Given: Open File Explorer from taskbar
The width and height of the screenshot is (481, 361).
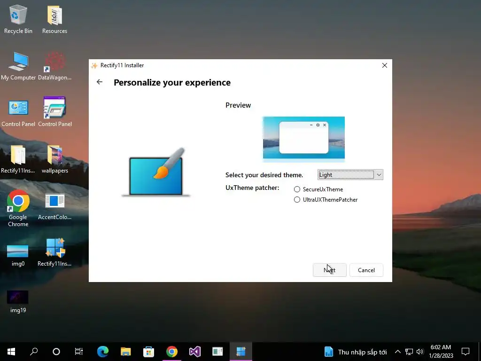Looking at the screenshot, I should 126,352.
